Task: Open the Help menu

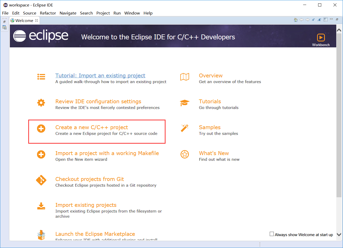Action: pyautogui.click(x=148, y=13)
